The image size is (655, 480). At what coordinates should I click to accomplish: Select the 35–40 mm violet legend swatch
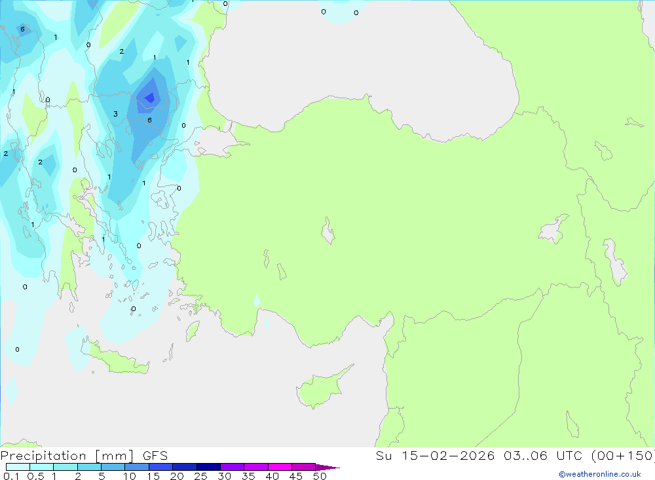255,467
